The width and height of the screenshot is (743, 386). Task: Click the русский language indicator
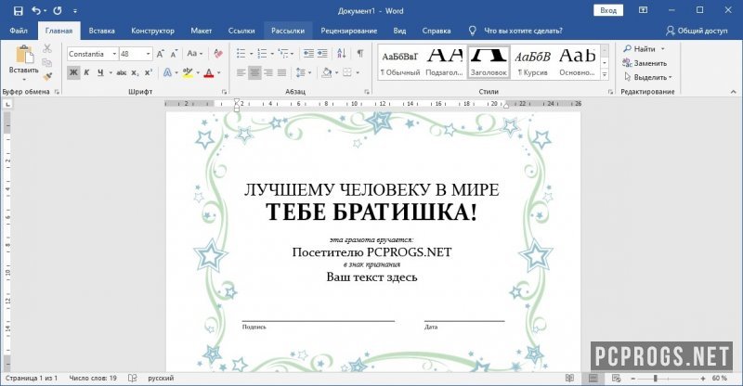pos(161,378)
